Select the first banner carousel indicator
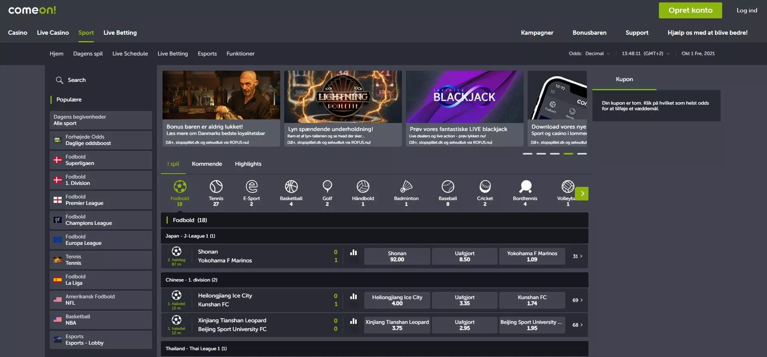 (x=527, y=154)
